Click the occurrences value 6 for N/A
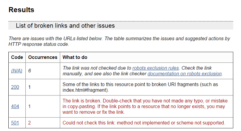241x131 pixels. (30, 71)
